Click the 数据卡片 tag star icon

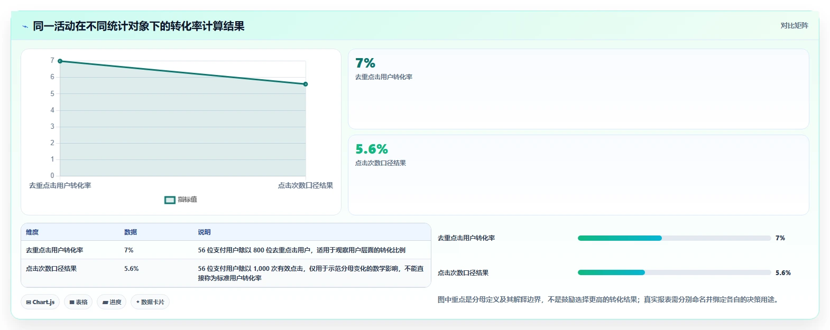coord(138,302)
